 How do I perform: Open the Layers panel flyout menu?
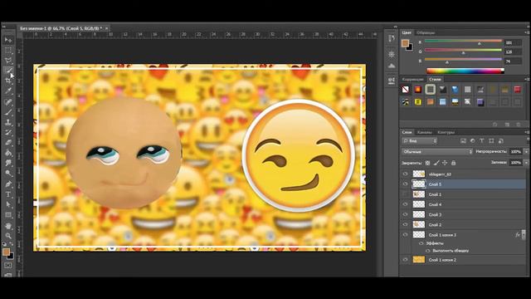click(x=526, y=132)
